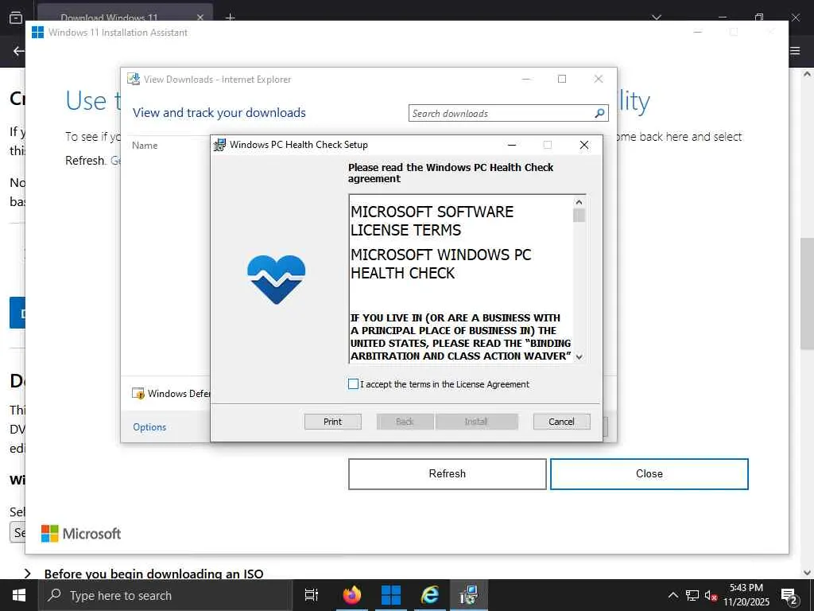814x611 pixels.
Task: Switch to Windows 11 Installation Assistant taskbar icon
Action: (391, 595)
